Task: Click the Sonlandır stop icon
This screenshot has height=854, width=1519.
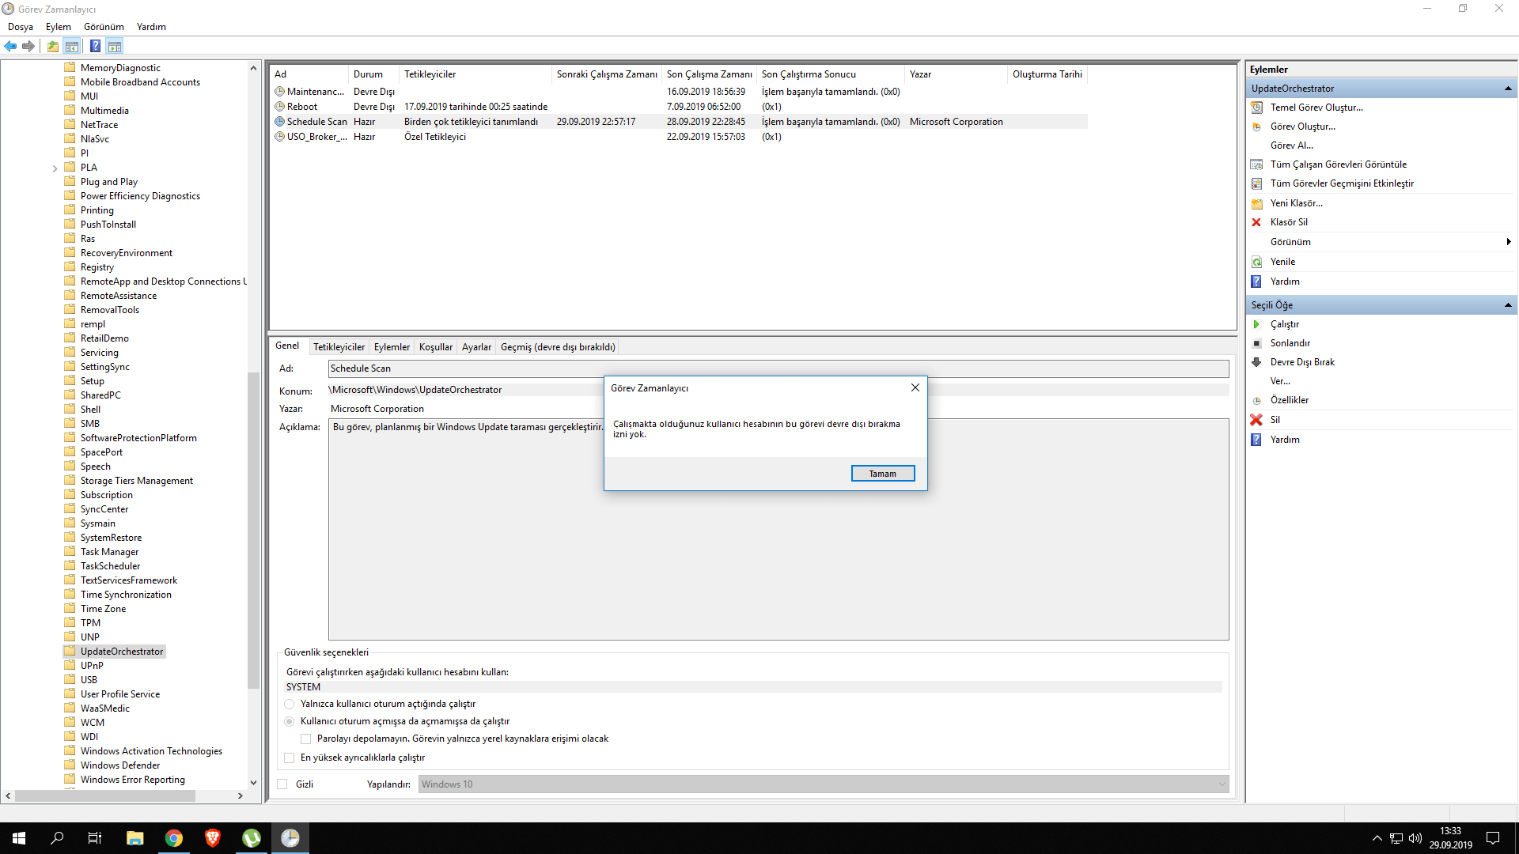Action: pyautogui.click(x=1256, y=343)
